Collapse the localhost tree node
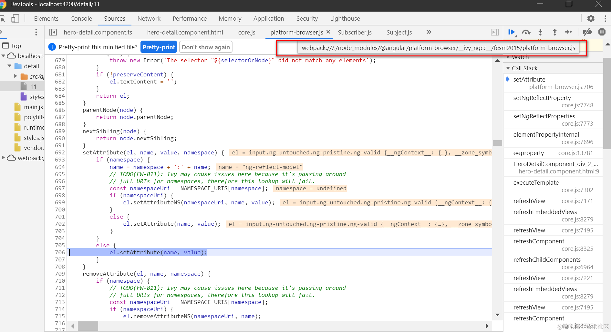Screen dimensions: 611x332 pyautogui.click(x=3, y=56)
